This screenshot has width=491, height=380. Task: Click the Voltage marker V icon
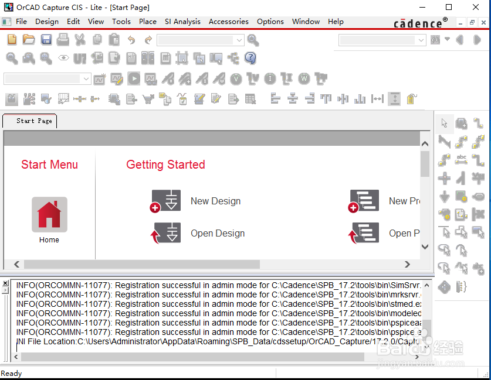[236, 78]
